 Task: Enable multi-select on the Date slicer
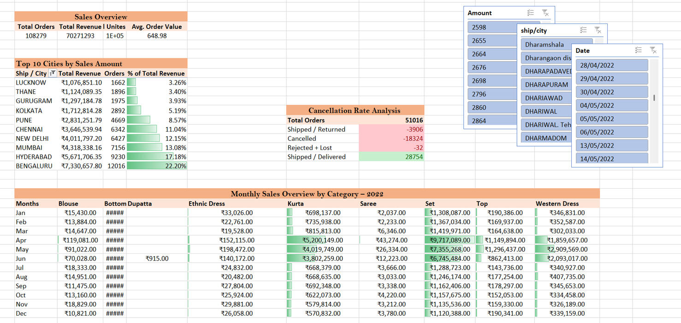tap(638, 50)
